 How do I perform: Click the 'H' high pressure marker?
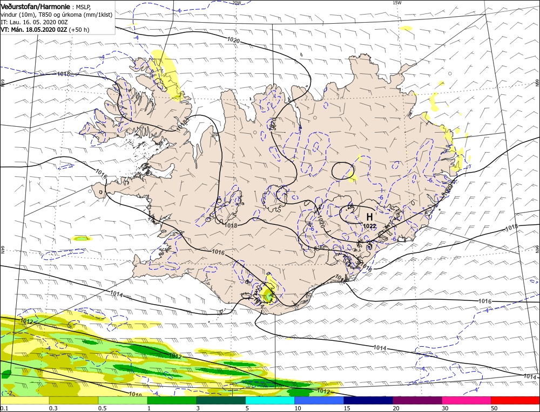coord(369,217)
